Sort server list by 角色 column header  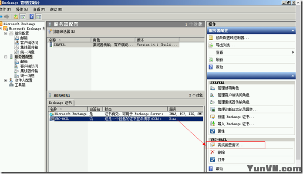113,40
